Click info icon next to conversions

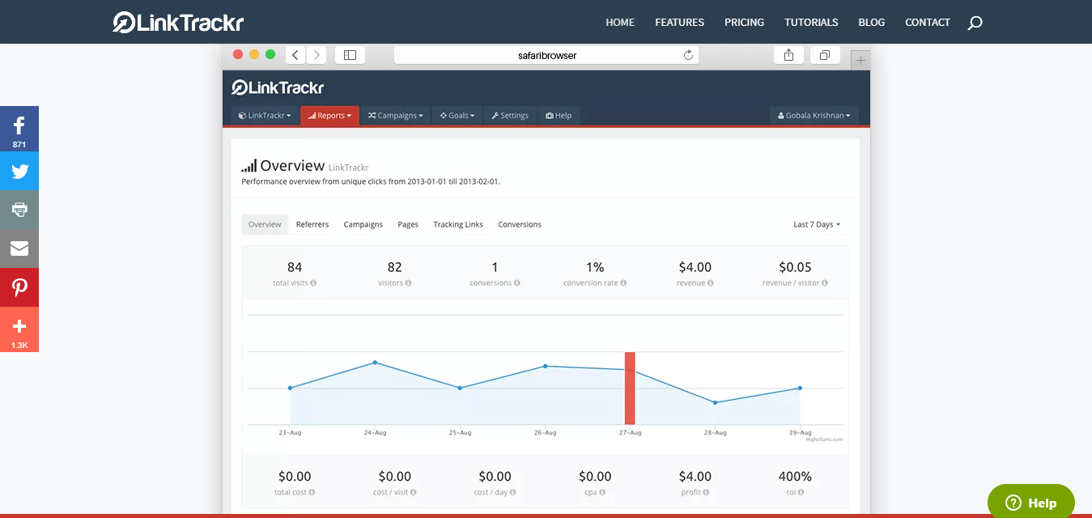point(516,283)
